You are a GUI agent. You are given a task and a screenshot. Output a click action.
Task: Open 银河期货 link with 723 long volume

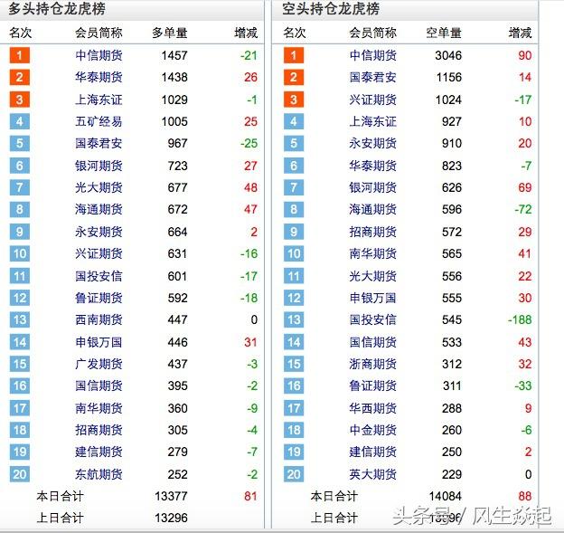pyautogui.click(x=99, y=166)
